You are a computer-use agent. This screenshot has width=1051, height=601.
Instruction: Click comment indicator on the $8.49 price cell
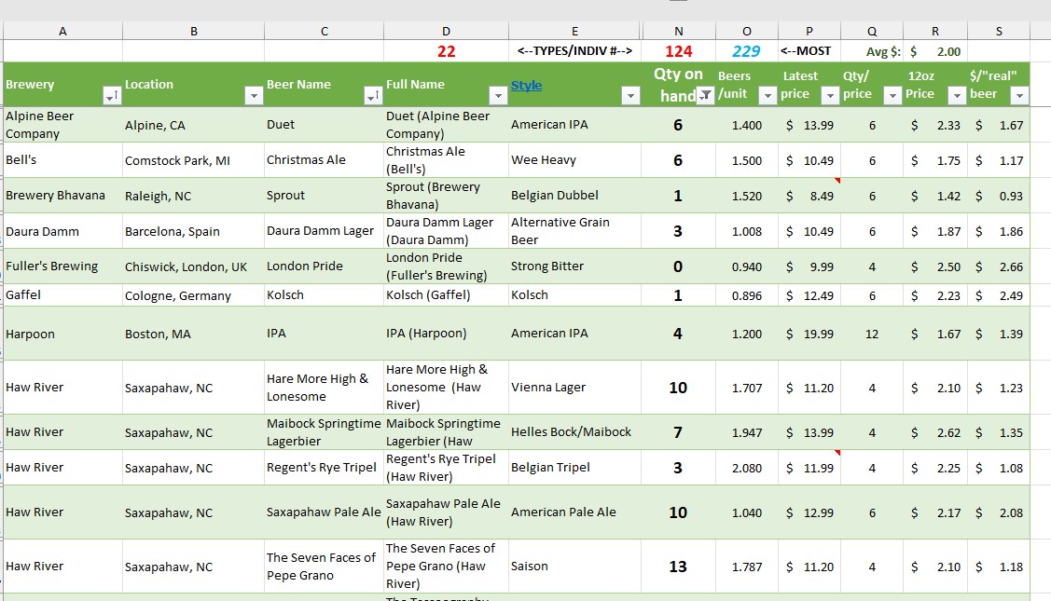[x=837, y=181]
